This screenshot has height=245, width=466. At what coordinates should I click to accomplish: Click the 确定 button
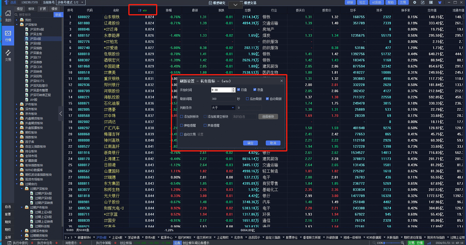click(x=250, y=143)
